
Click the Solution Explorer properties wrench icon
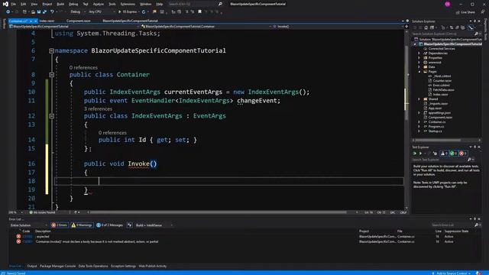pyautogui.click(x=471, y=27)
